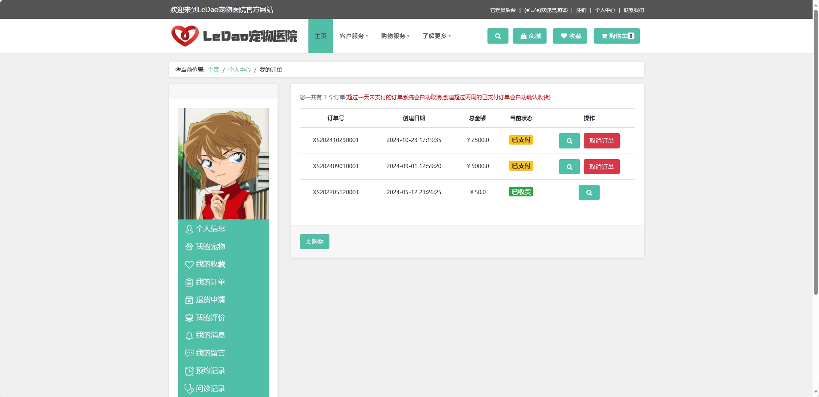819x397 pixels.
Task: Select 个人信息 in the sidebar
Action: [210, 228]
